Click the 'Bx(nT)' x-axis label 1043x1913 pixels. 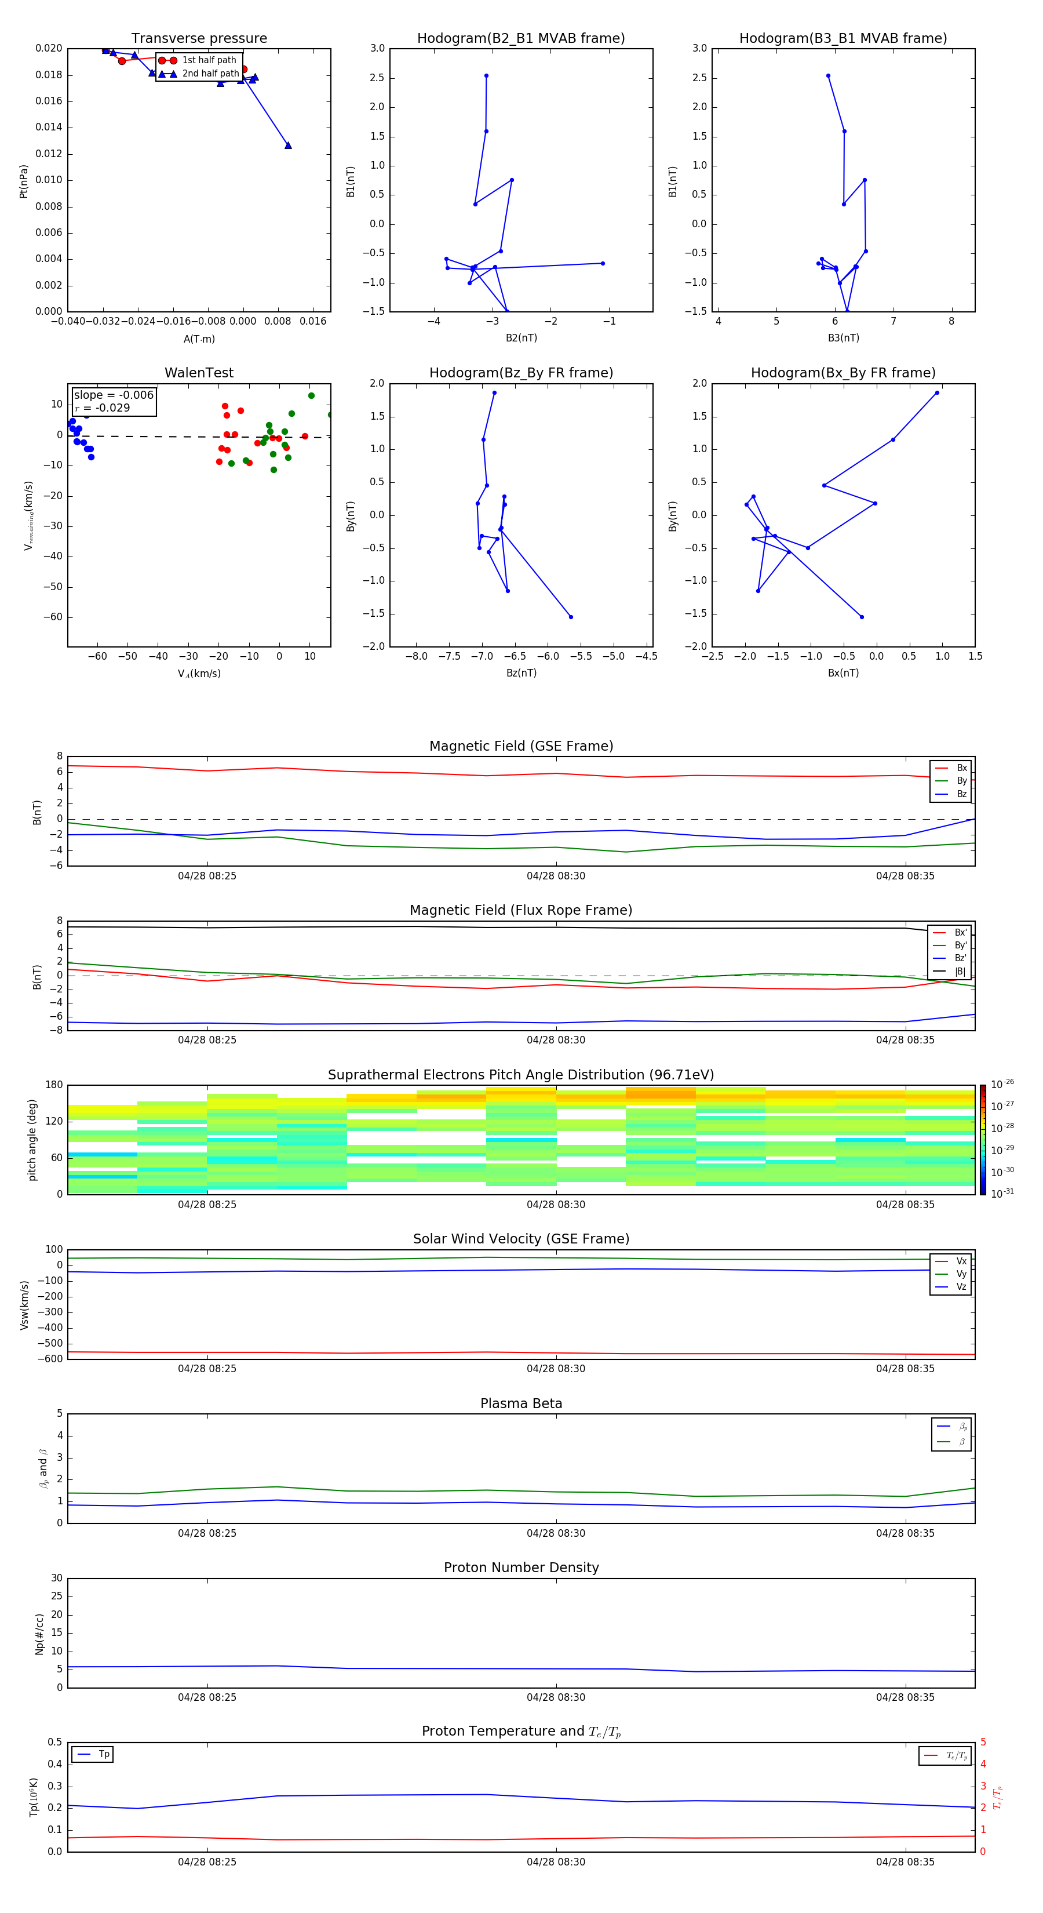pos(843,673)
